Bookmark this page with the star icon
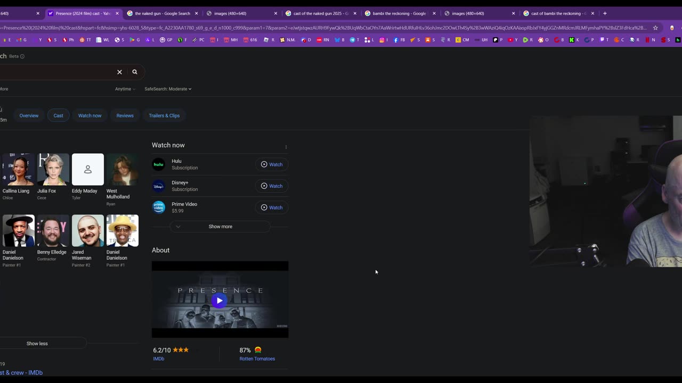682x383 pixels. pyautogui.click(x=655, y=28)
